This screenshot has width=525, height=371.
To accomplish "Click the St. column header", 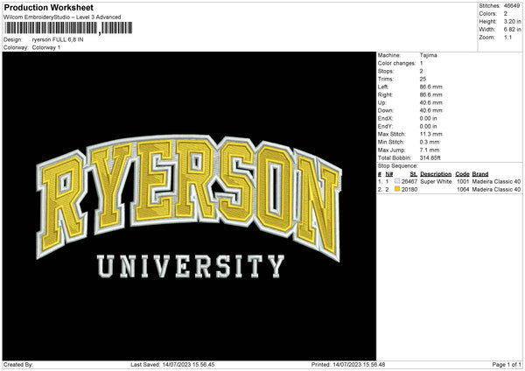I will (414, 174).
